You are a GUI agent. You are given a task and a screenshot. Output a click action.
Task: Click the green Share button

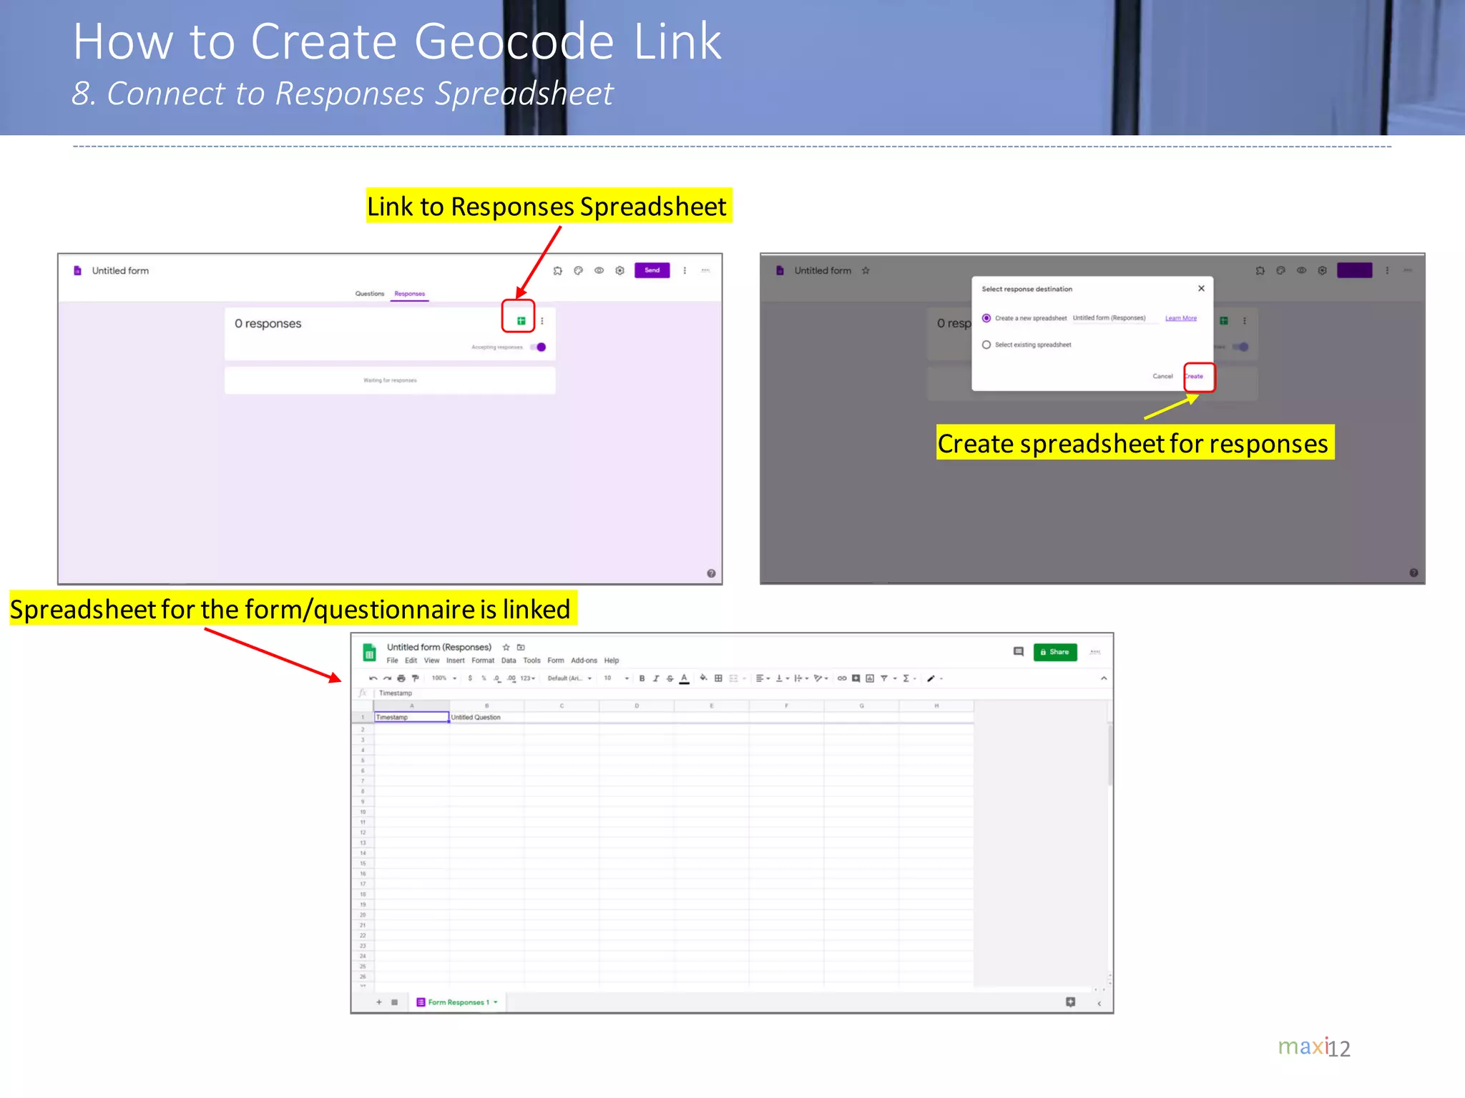pyautogui.click(x=1054, y=652)
